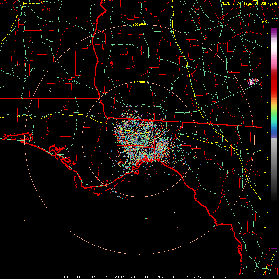Click the '5' value on the dB scale
This screenshot has width=279, height=279.
[268, 62]
